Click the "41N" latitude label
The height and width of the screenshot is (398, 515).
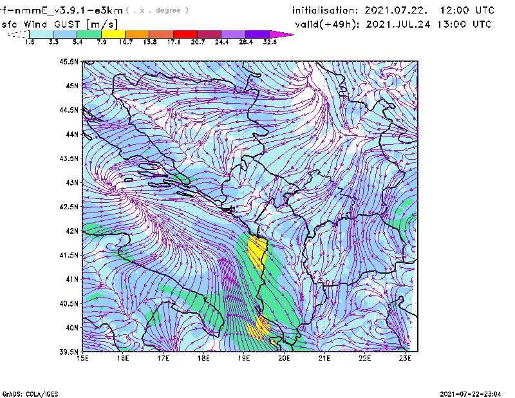[72, 279]
